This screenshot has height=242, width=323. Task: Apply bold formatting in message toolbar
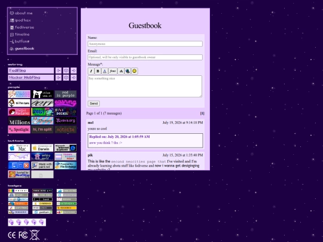click(x=97, y=71)
